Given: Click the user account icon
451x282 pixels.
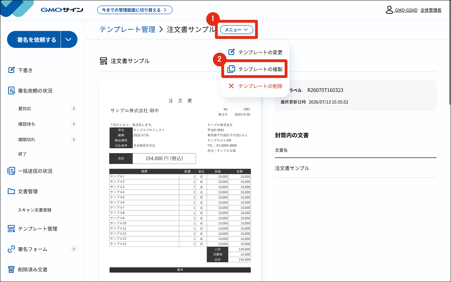Looking at the screenshot, I should 389,10.
